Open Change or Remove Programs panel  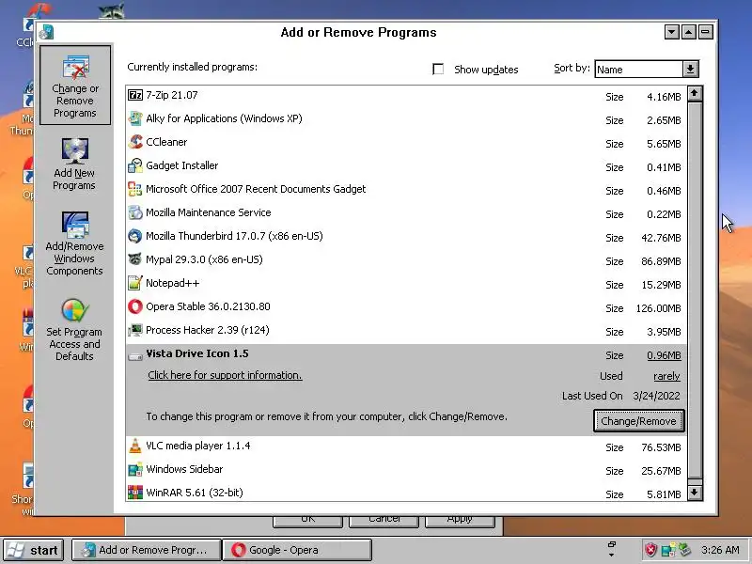point(75,86)
